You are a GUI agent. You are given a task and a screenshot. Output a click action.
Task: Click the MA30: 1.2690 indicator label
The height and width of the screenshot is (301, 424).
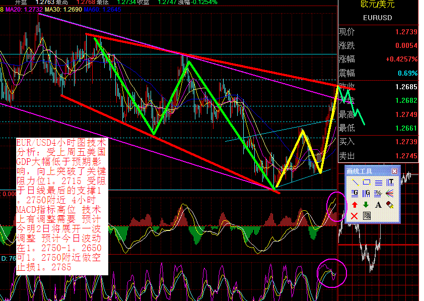(x=63, y=10)
